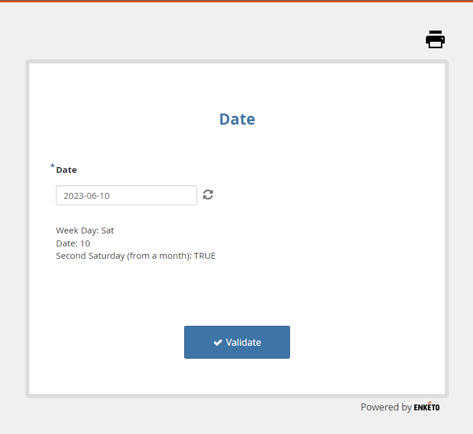Focus the date input showing 2023-06-10
Viewport: 473px width, 434px height.
point(126,195)
